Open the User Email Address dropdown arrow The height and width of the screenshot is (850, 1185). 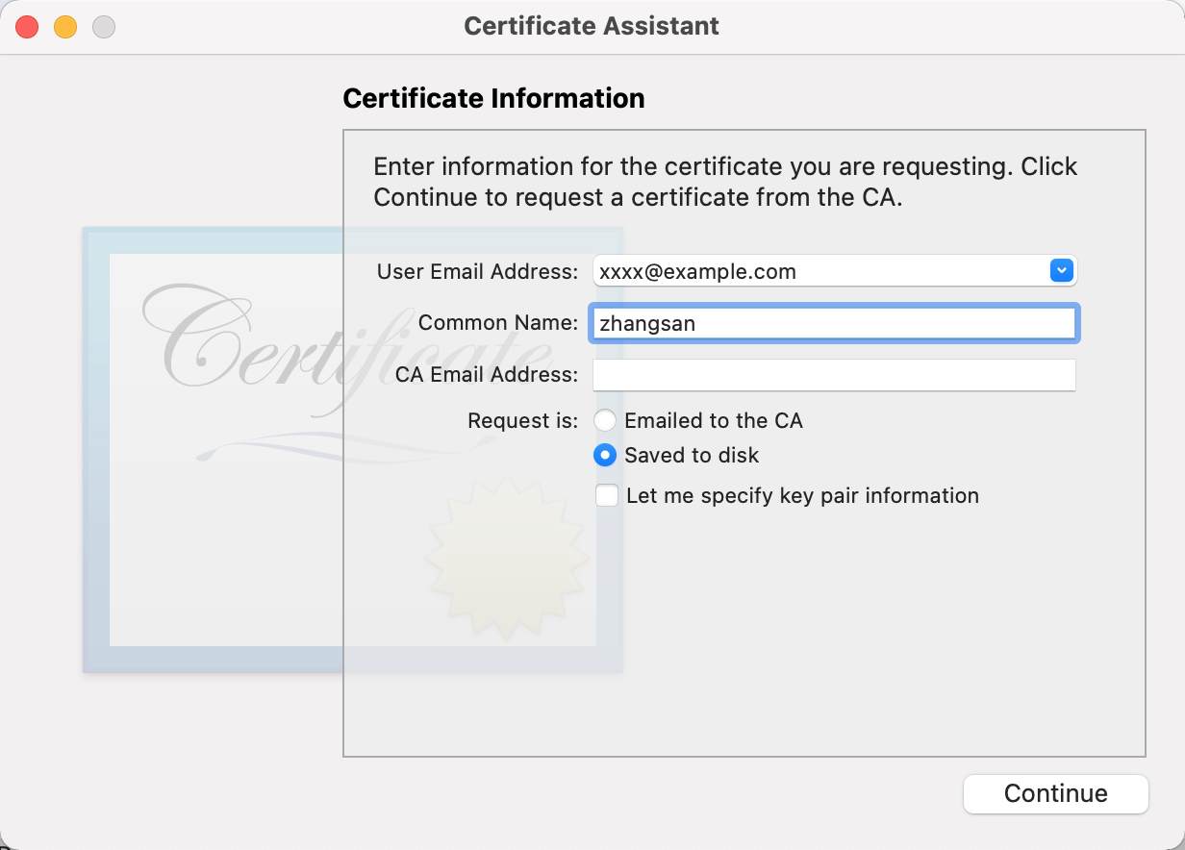pos(1061,271)
